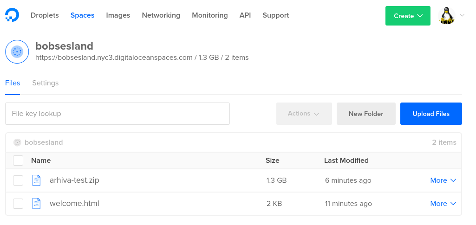The width and height of the screenshot is (476, 225).
Task: Select the arhiva-test.zip checkbox
Action: click(x=18, y=180)
